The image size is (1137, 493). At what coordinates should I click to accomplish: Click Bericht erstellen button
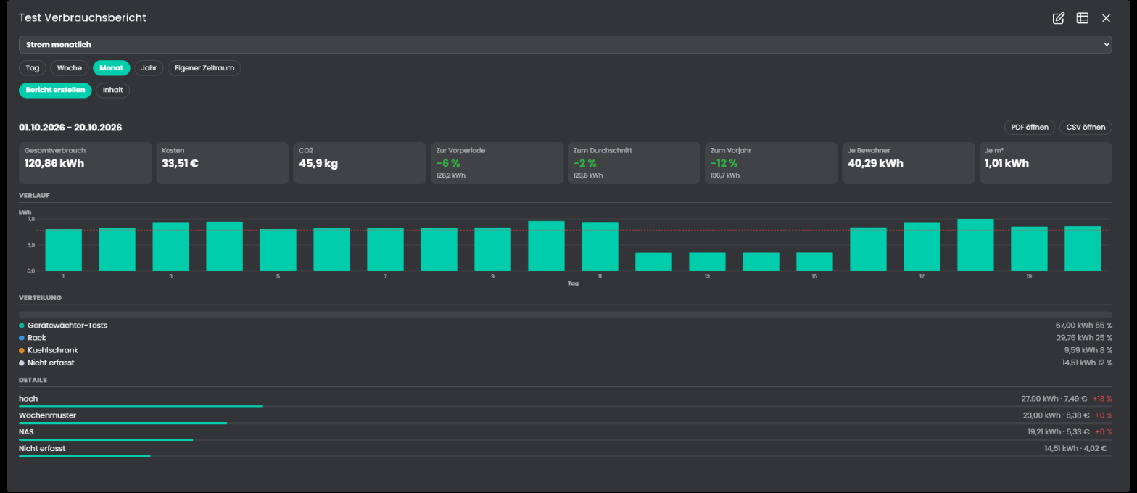[55, 91]
